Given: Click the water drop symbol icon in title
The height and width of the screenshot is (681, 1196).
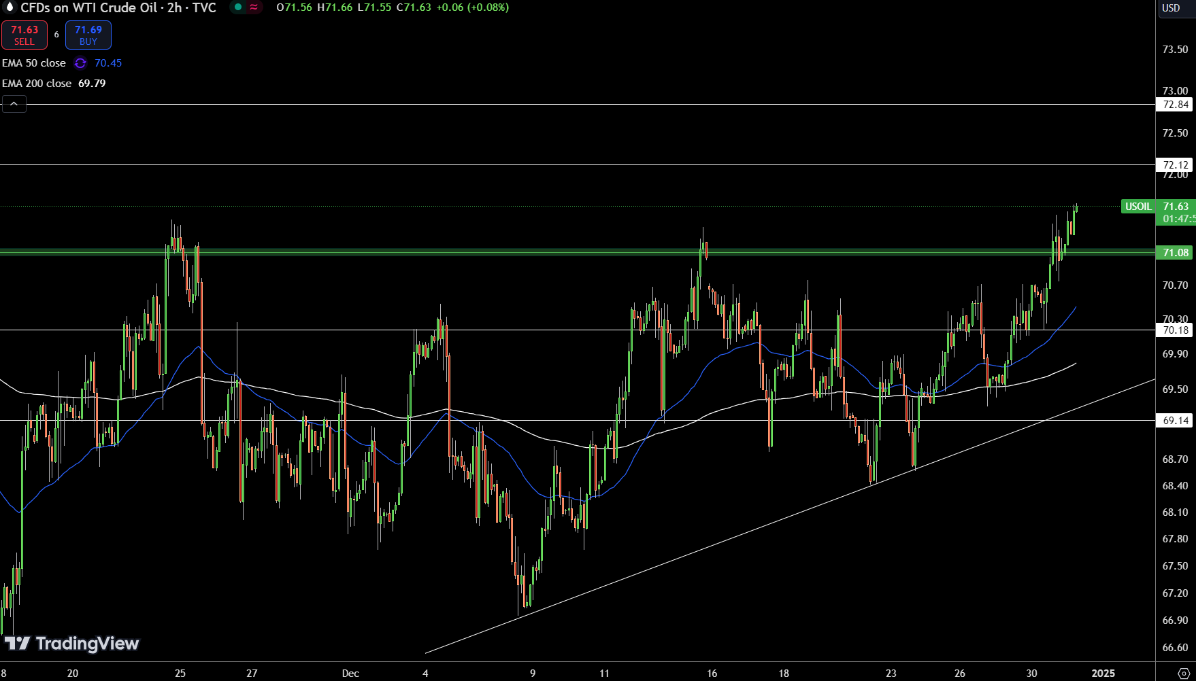Looking at the screenshot, I should coord(10,7).
